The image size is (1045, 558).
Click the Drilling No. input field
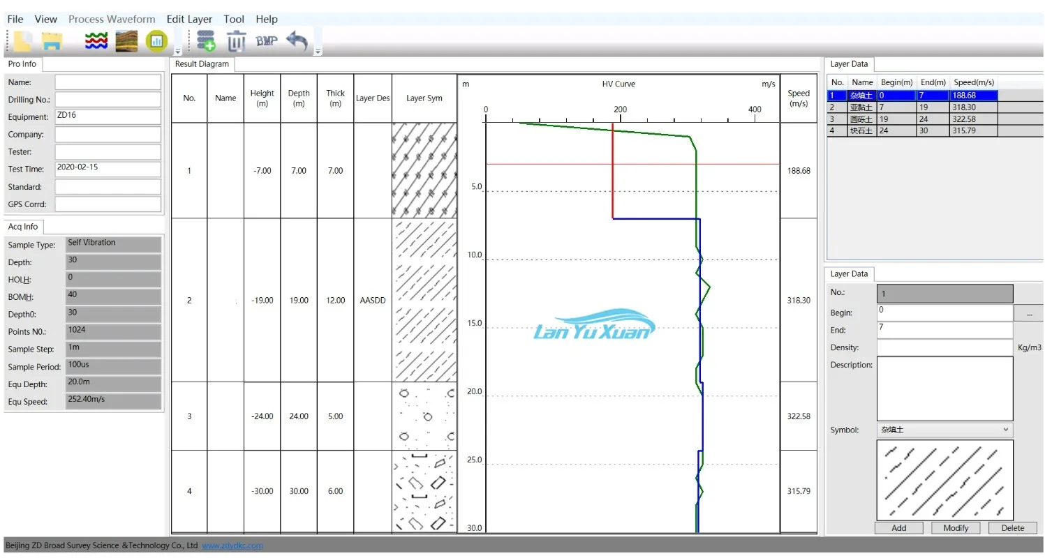tap(108, 100)
